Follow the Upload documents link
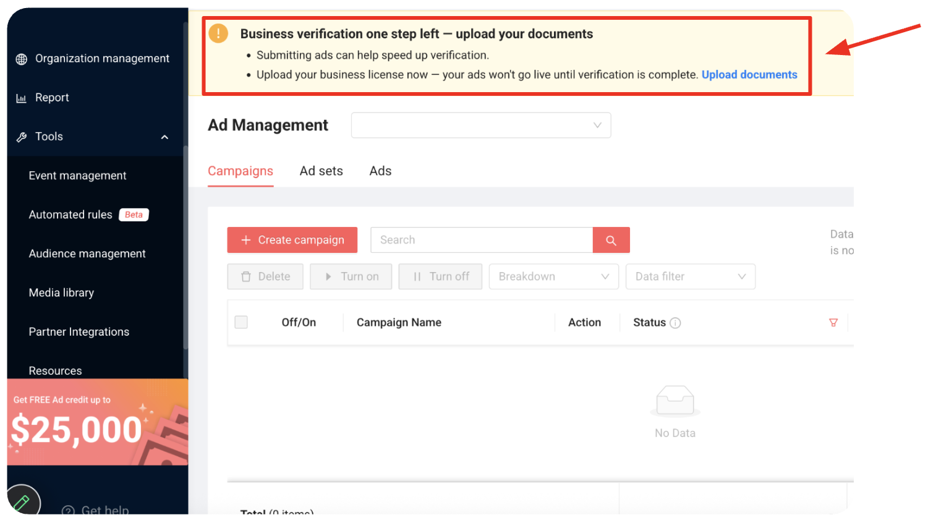The width and height of the screenshot is (936, 528). tap(749, 75)
